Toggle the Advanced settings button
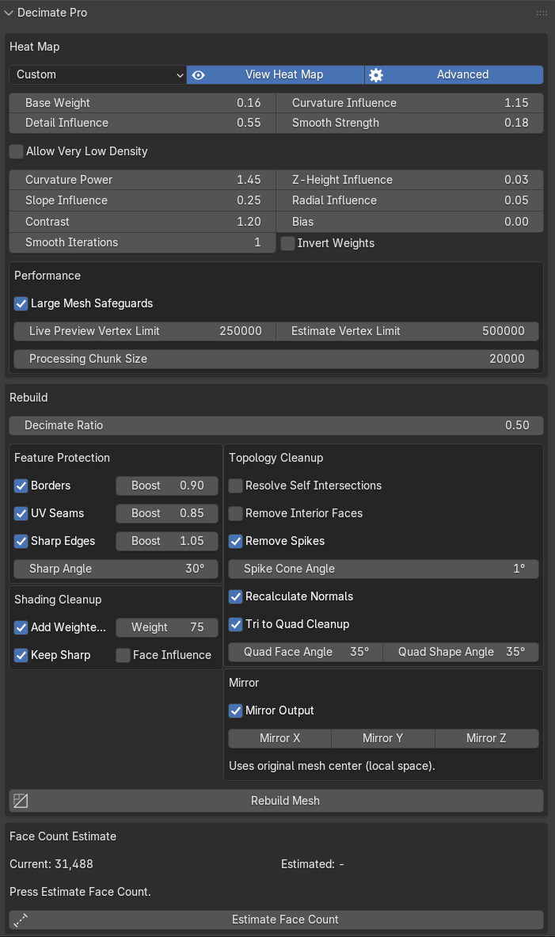The height and width of the screenshot is (937, 555). [454, 74]
